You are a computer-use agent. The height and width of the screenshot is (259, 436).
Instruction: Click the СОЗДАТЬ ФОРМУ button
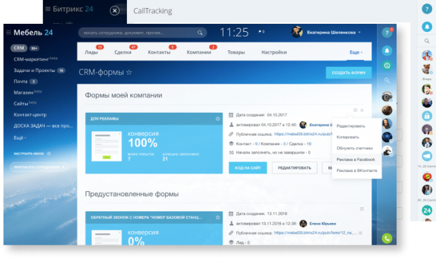[x=348, y=73]
